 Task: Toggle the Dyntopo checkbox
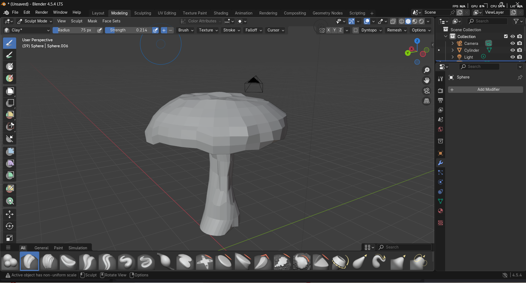pyautogui.click(x=356, y=30)
